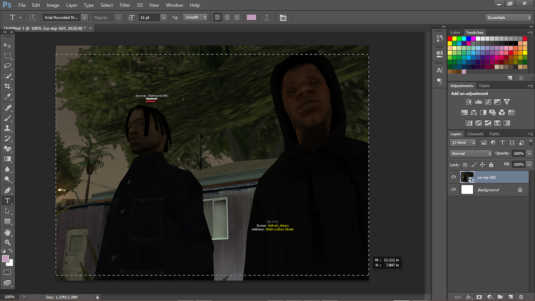Switch to the Paths tab

(494, 134)
